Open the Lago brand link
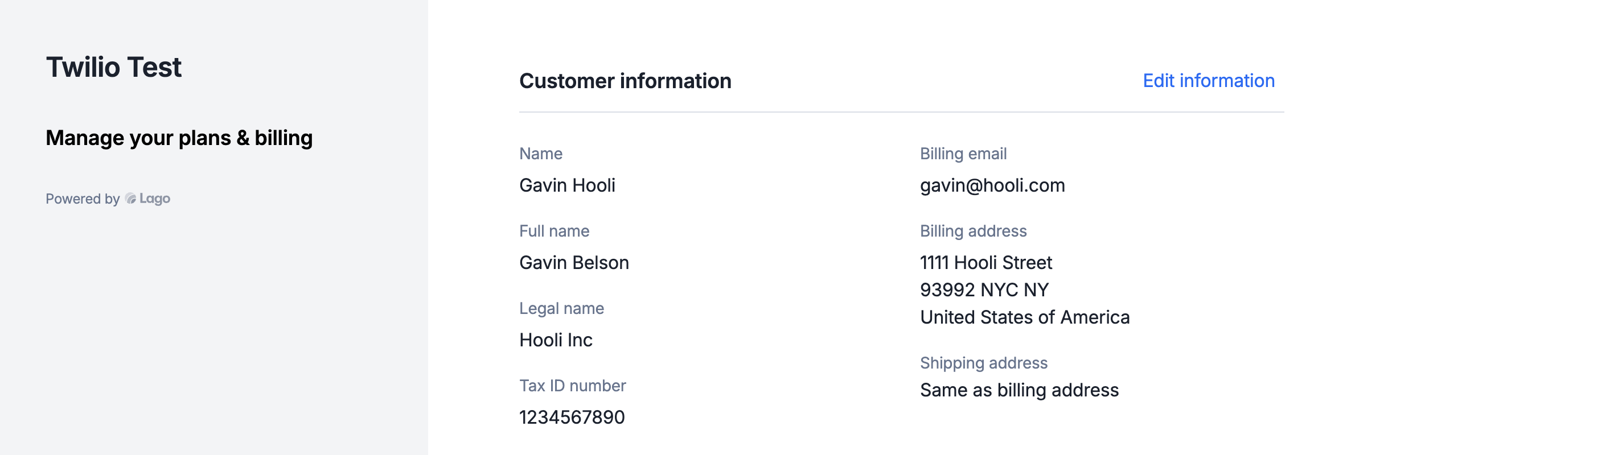This screenshot has height=455, width=1618. tap(147, 199)
